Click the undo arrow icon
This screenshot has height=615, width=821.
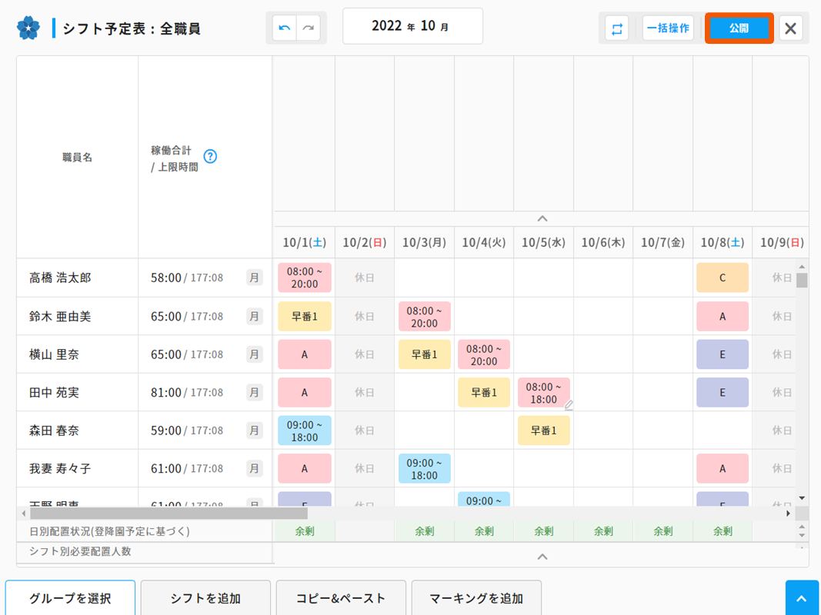coord(285,28)
